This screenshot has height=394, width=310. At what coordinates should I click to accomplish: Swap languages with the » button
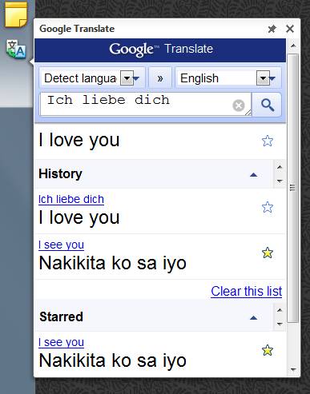click(160, 78)
